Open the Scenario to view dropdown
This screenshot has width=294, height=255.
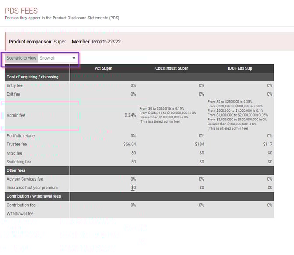tap(57, 58)
